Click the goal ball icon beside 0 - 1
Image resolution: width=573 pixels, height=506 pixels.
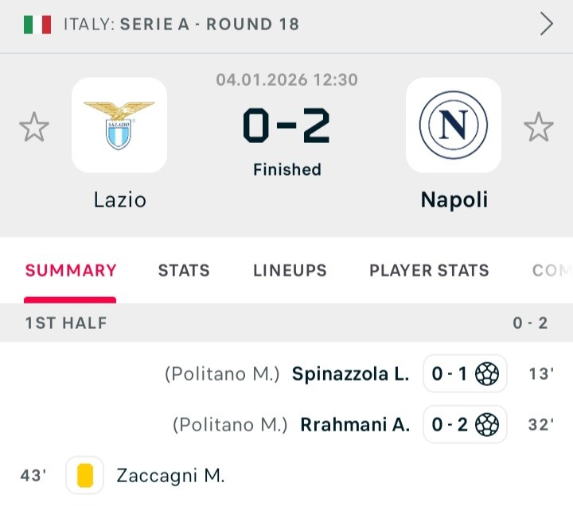487,374
